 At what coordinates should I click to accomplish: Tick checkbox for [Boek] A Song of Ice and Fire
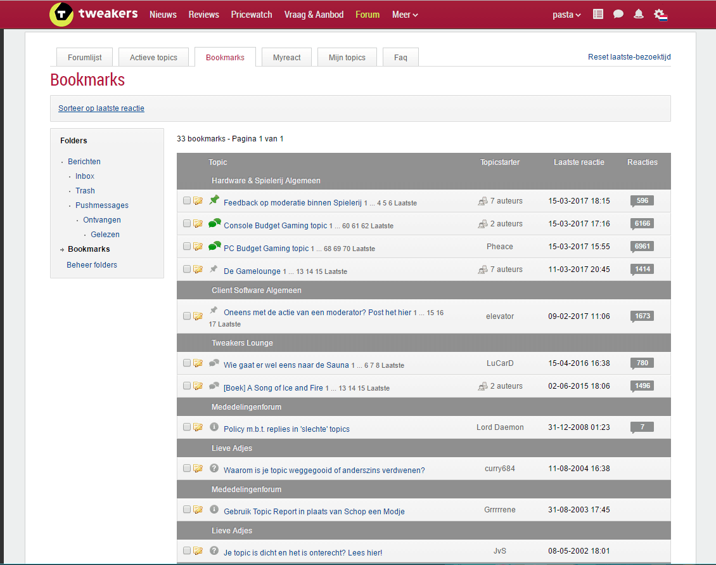click(187, 386)
